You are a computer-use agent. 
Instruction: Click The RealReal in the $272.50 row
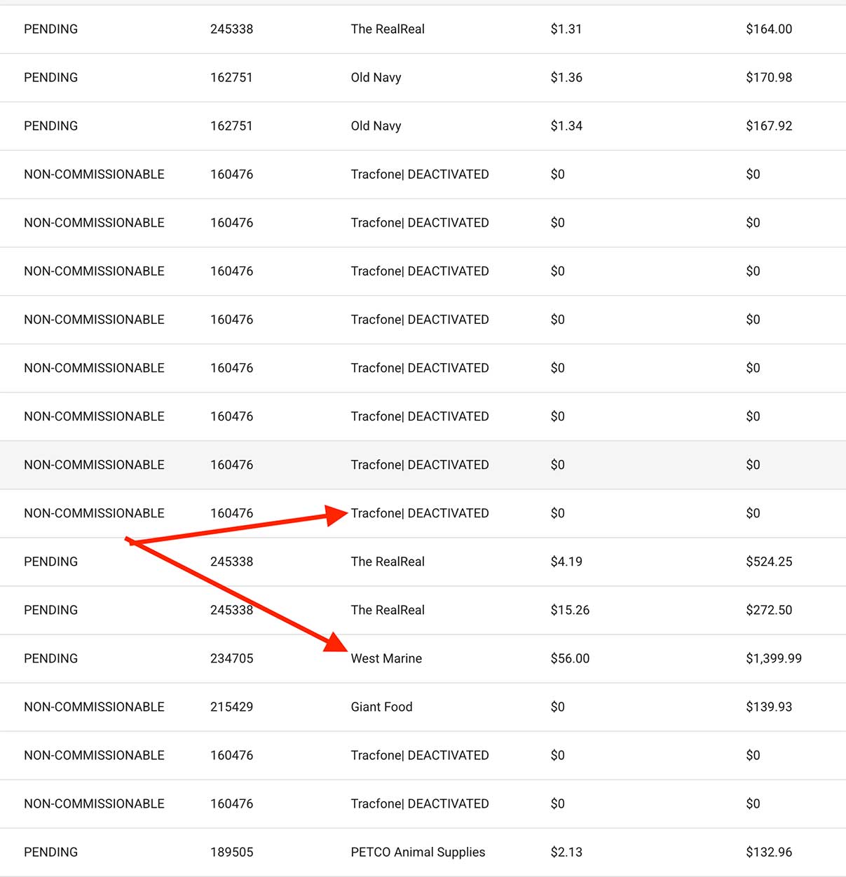click(x=388, y=610)
